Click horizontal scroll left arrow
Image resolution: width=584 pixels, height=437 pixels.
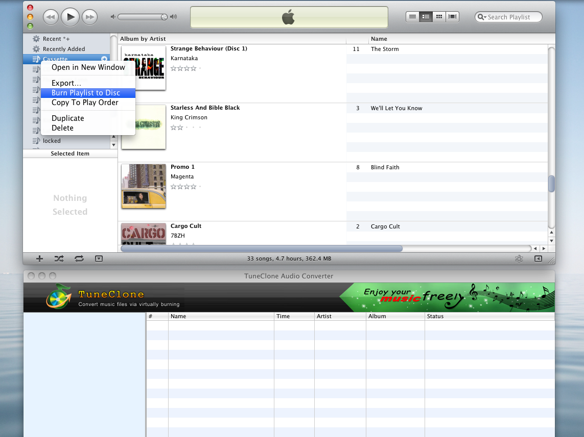pyautogui.click(x=535, y=249)
